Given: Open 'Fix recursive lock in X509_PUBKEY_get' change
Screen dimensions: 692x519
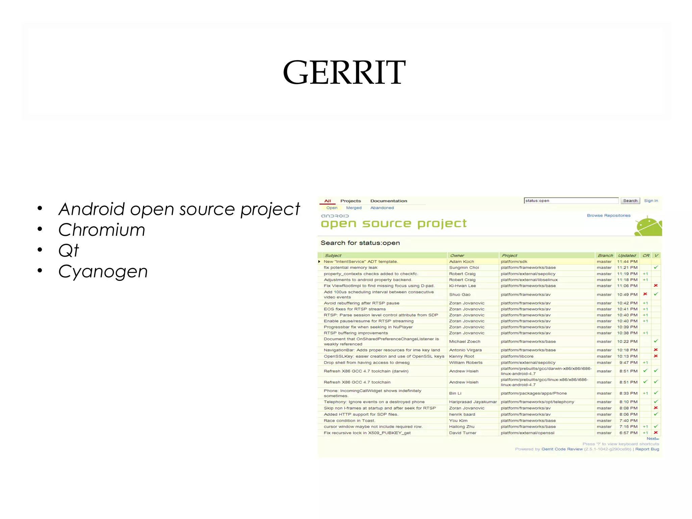Looking at the screenshot, I should 367,433.
